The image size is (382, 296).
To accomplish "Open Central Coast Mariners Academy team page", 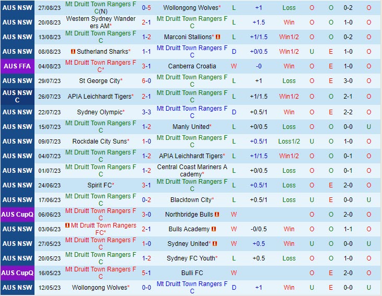I will click(192, 171).
